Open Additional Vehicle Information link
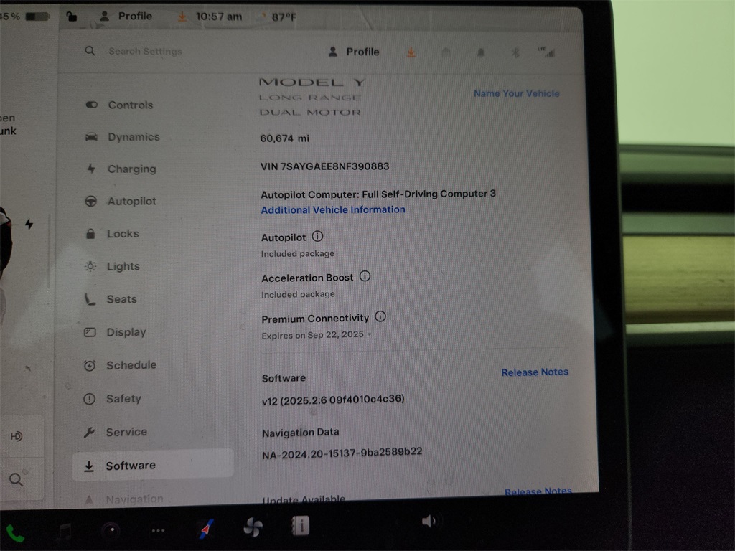This screenshot has height=551, width=735. 333,210
